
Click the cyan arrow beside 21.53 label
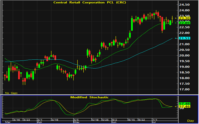point(176,38)
